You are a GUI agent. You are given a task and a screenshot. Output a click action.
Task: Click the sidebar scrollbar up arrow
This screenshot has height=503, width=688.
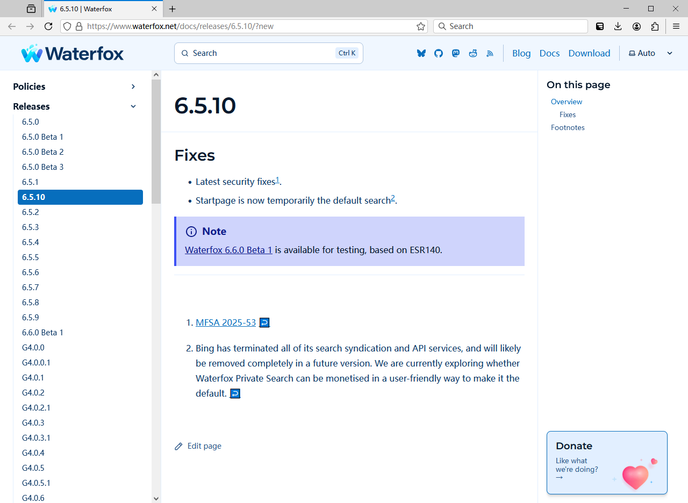(156, 75)
